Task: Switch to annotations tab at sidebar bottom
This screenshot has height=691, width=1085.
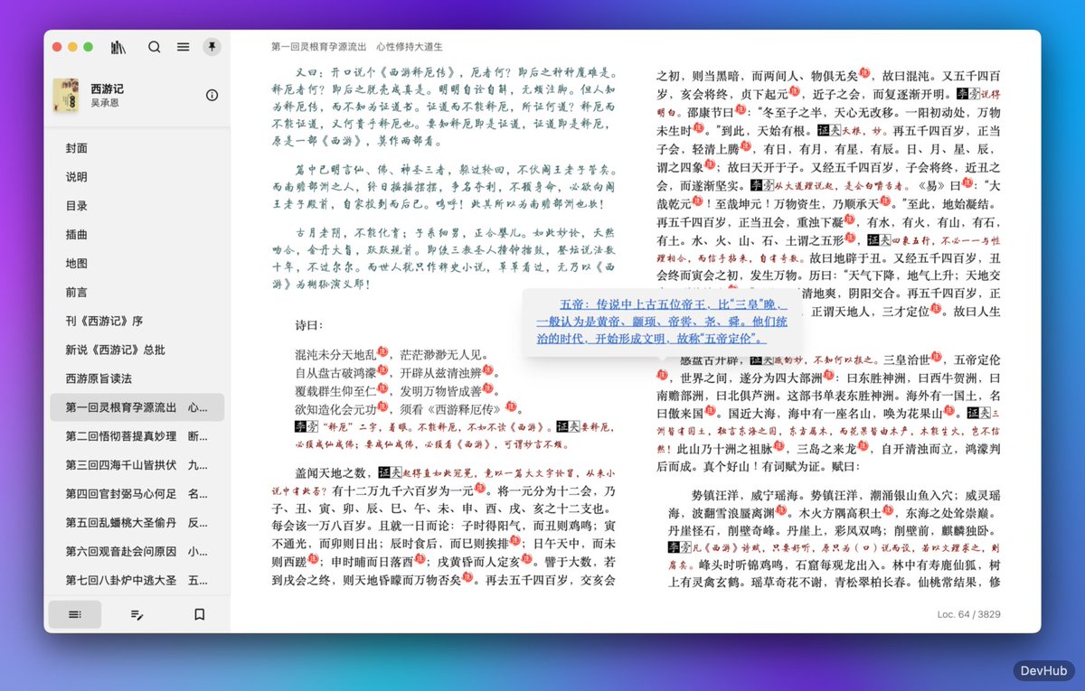Action: [137, 614]
